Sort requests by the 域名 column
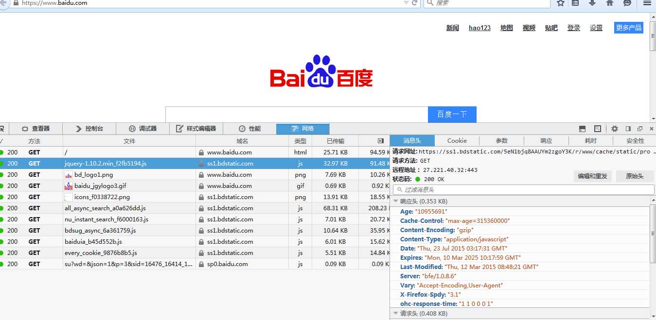This screenshot has height=320, width=656. coord(242,141)
